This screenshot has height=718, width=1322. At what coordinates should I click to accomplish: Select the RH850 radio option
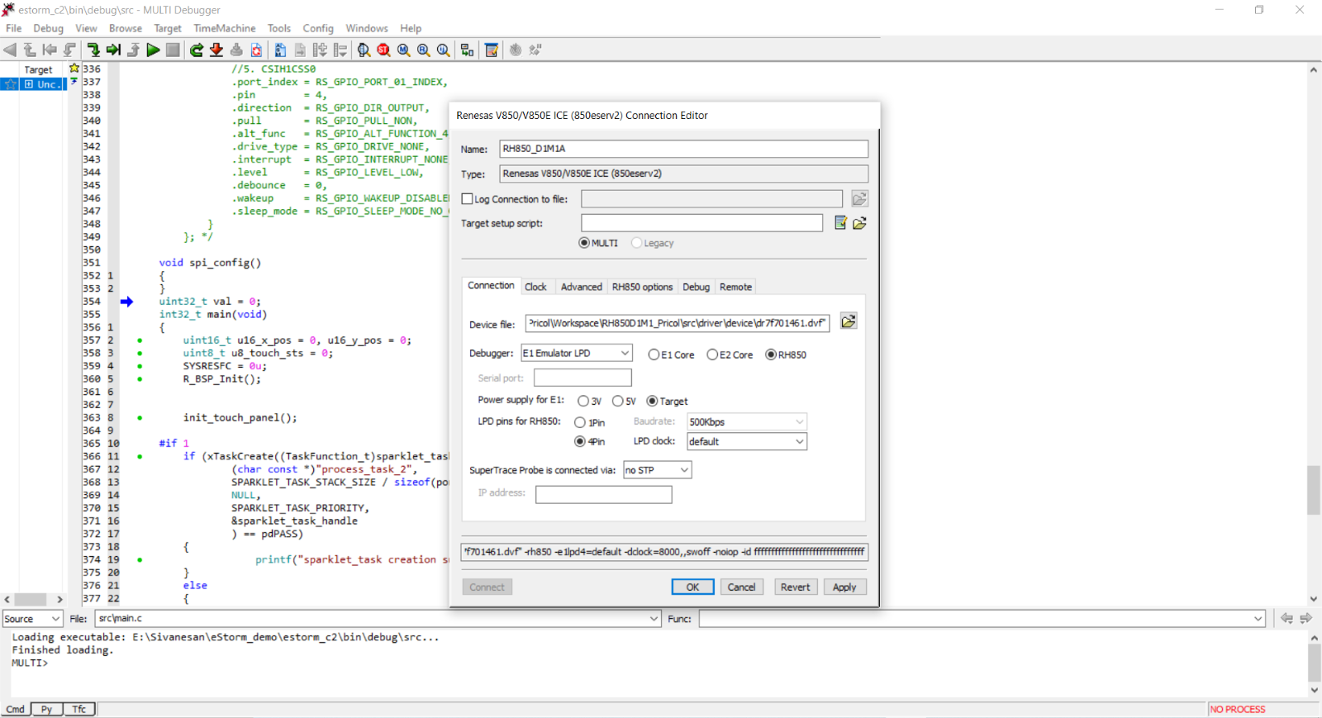click(771, 354)
